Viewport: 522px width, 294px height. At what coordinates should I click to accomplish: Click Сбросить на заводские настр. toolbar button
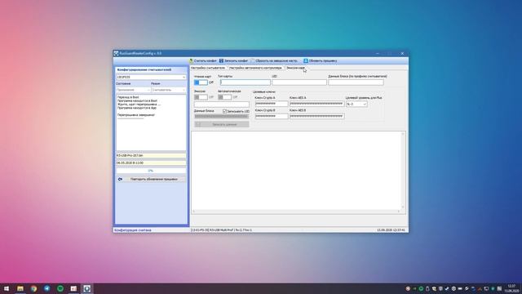pyautogui.click(x=274, y=60)
